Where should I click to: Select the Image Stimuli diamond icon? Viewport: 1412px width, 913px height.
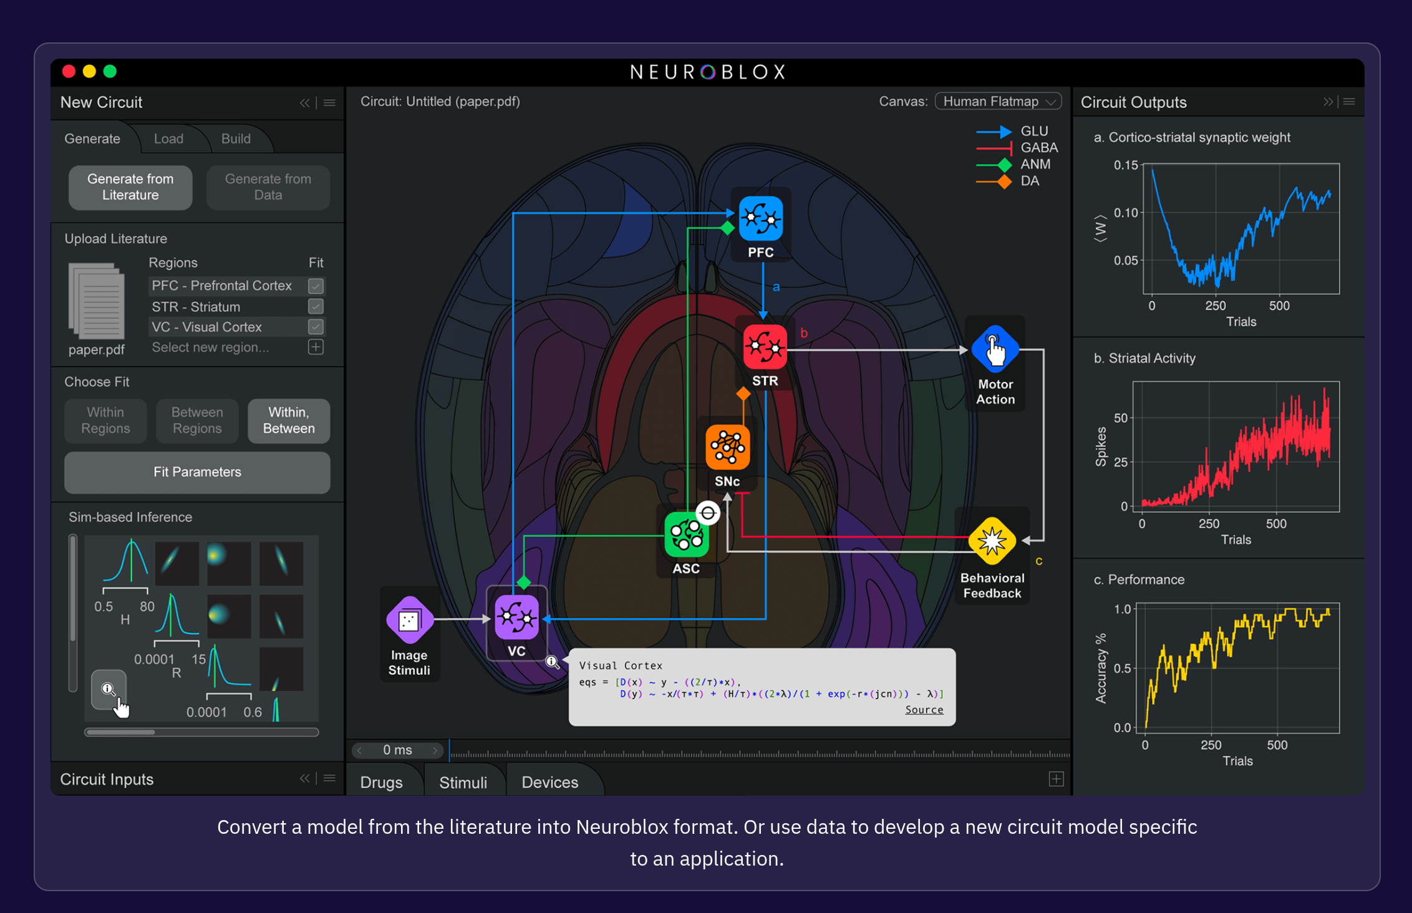[409, 620]
